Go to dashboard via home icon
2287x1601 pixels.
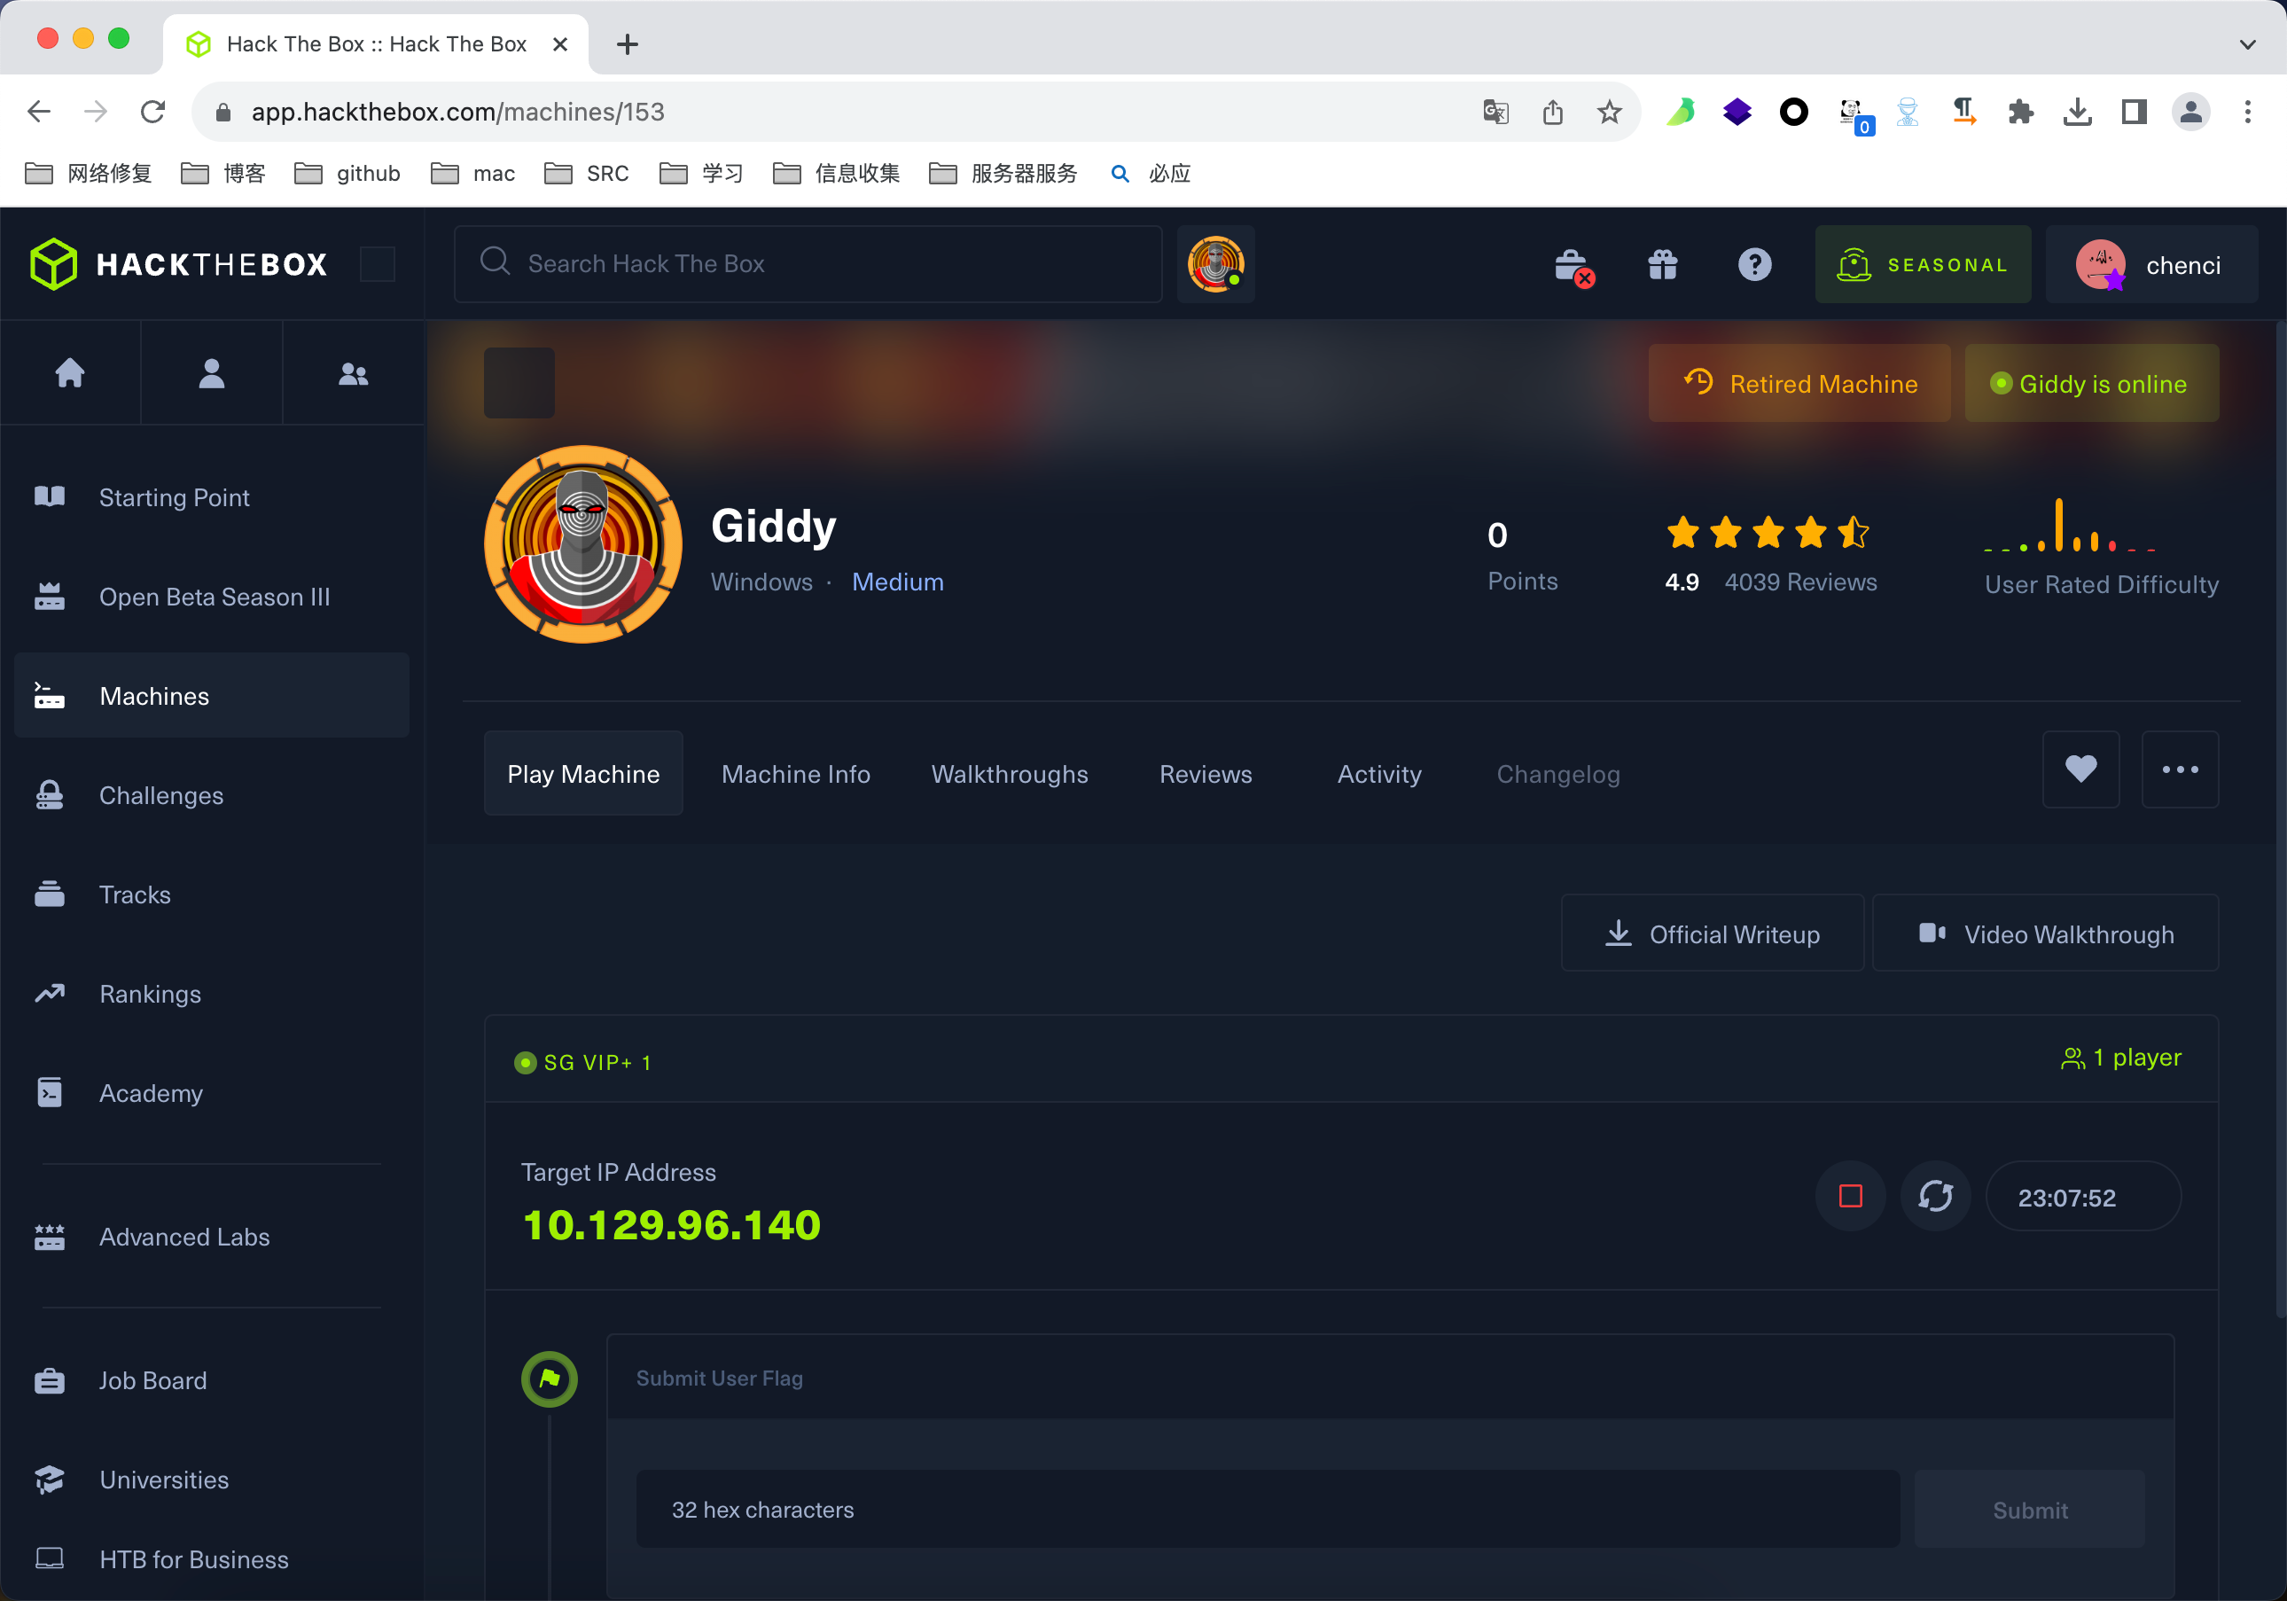[70, 373]
